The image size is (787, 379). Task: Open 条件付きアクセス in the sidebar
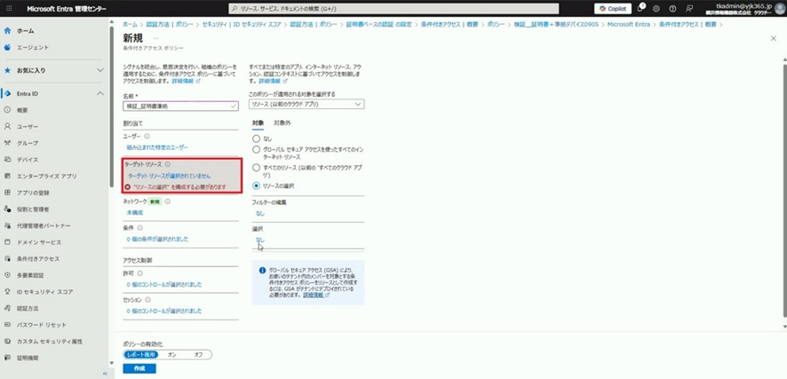pyautogui.click(x=38, y=259)
